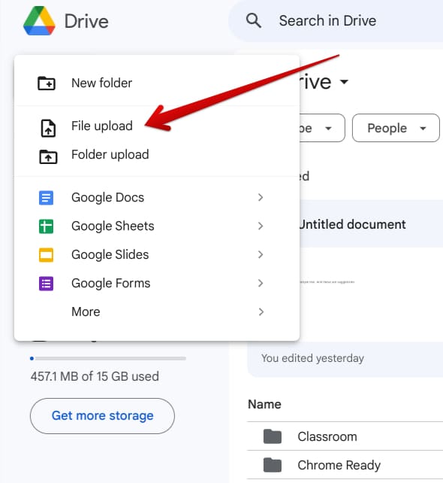Open the Type filter dropdown arrow

(x=328, y=129)
